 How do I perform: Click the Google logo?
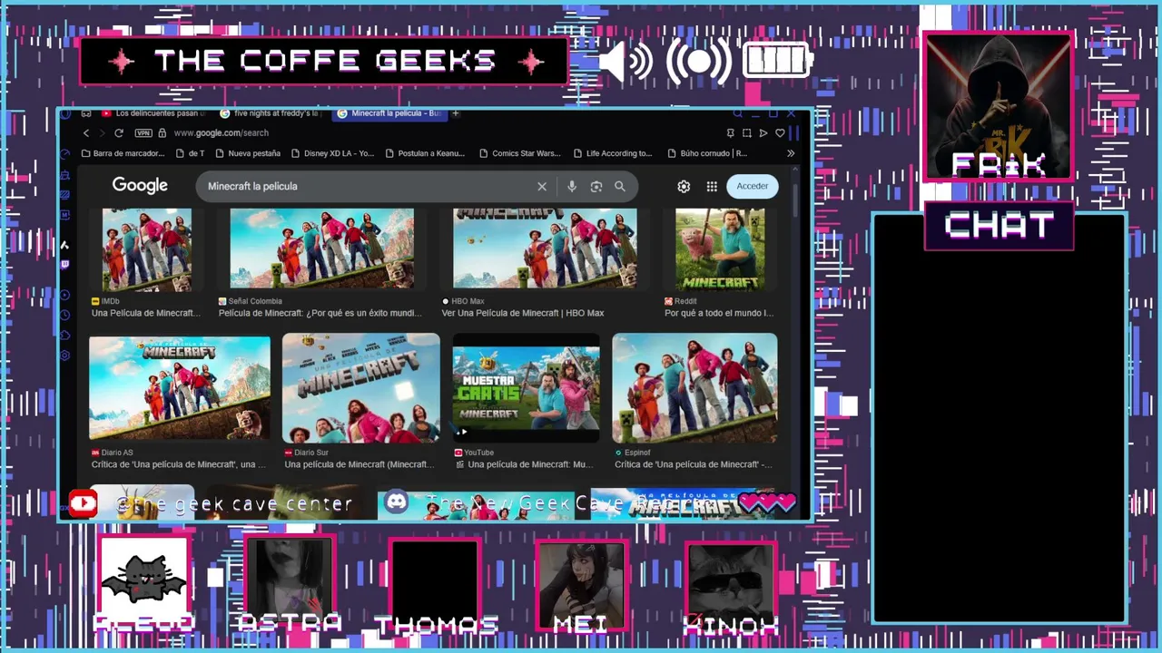(140, 186)
